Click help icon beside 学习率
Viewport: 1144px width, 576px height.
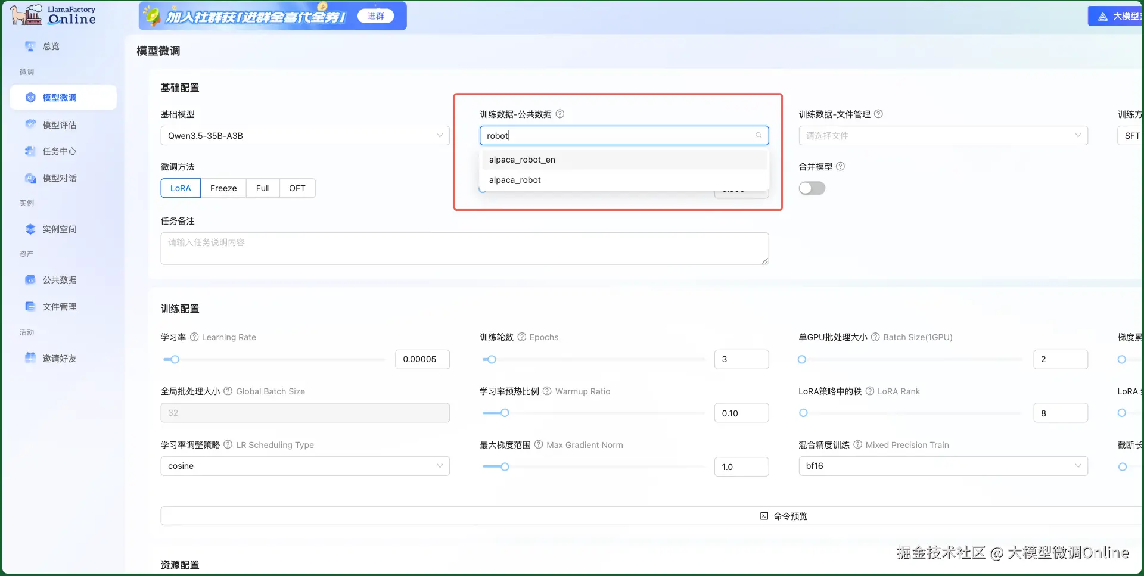pyautogui.click(x=194, y=337)
